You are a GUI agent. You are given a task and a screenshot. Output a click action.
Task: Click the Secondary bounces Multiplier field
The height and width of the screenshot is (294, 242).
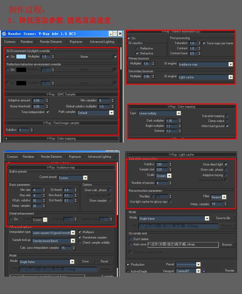coord(147,76)
